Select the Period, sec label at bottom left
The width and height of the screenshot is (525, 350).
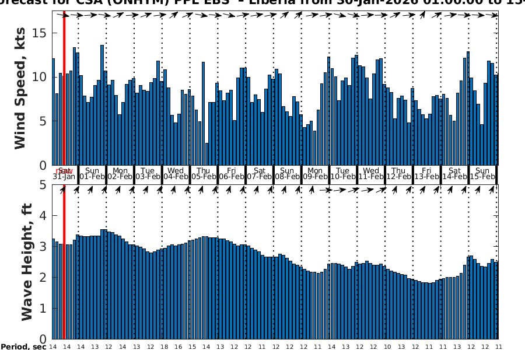pos(23,346)
